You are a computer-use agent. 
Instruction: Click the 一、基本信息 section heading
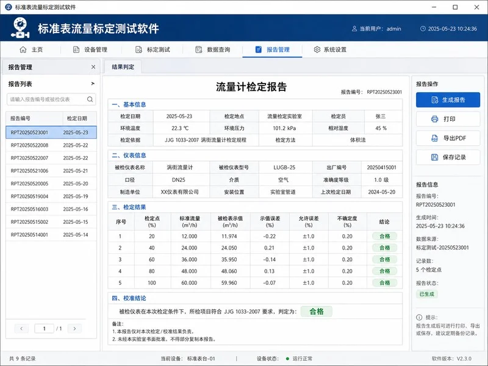(129, 104)
